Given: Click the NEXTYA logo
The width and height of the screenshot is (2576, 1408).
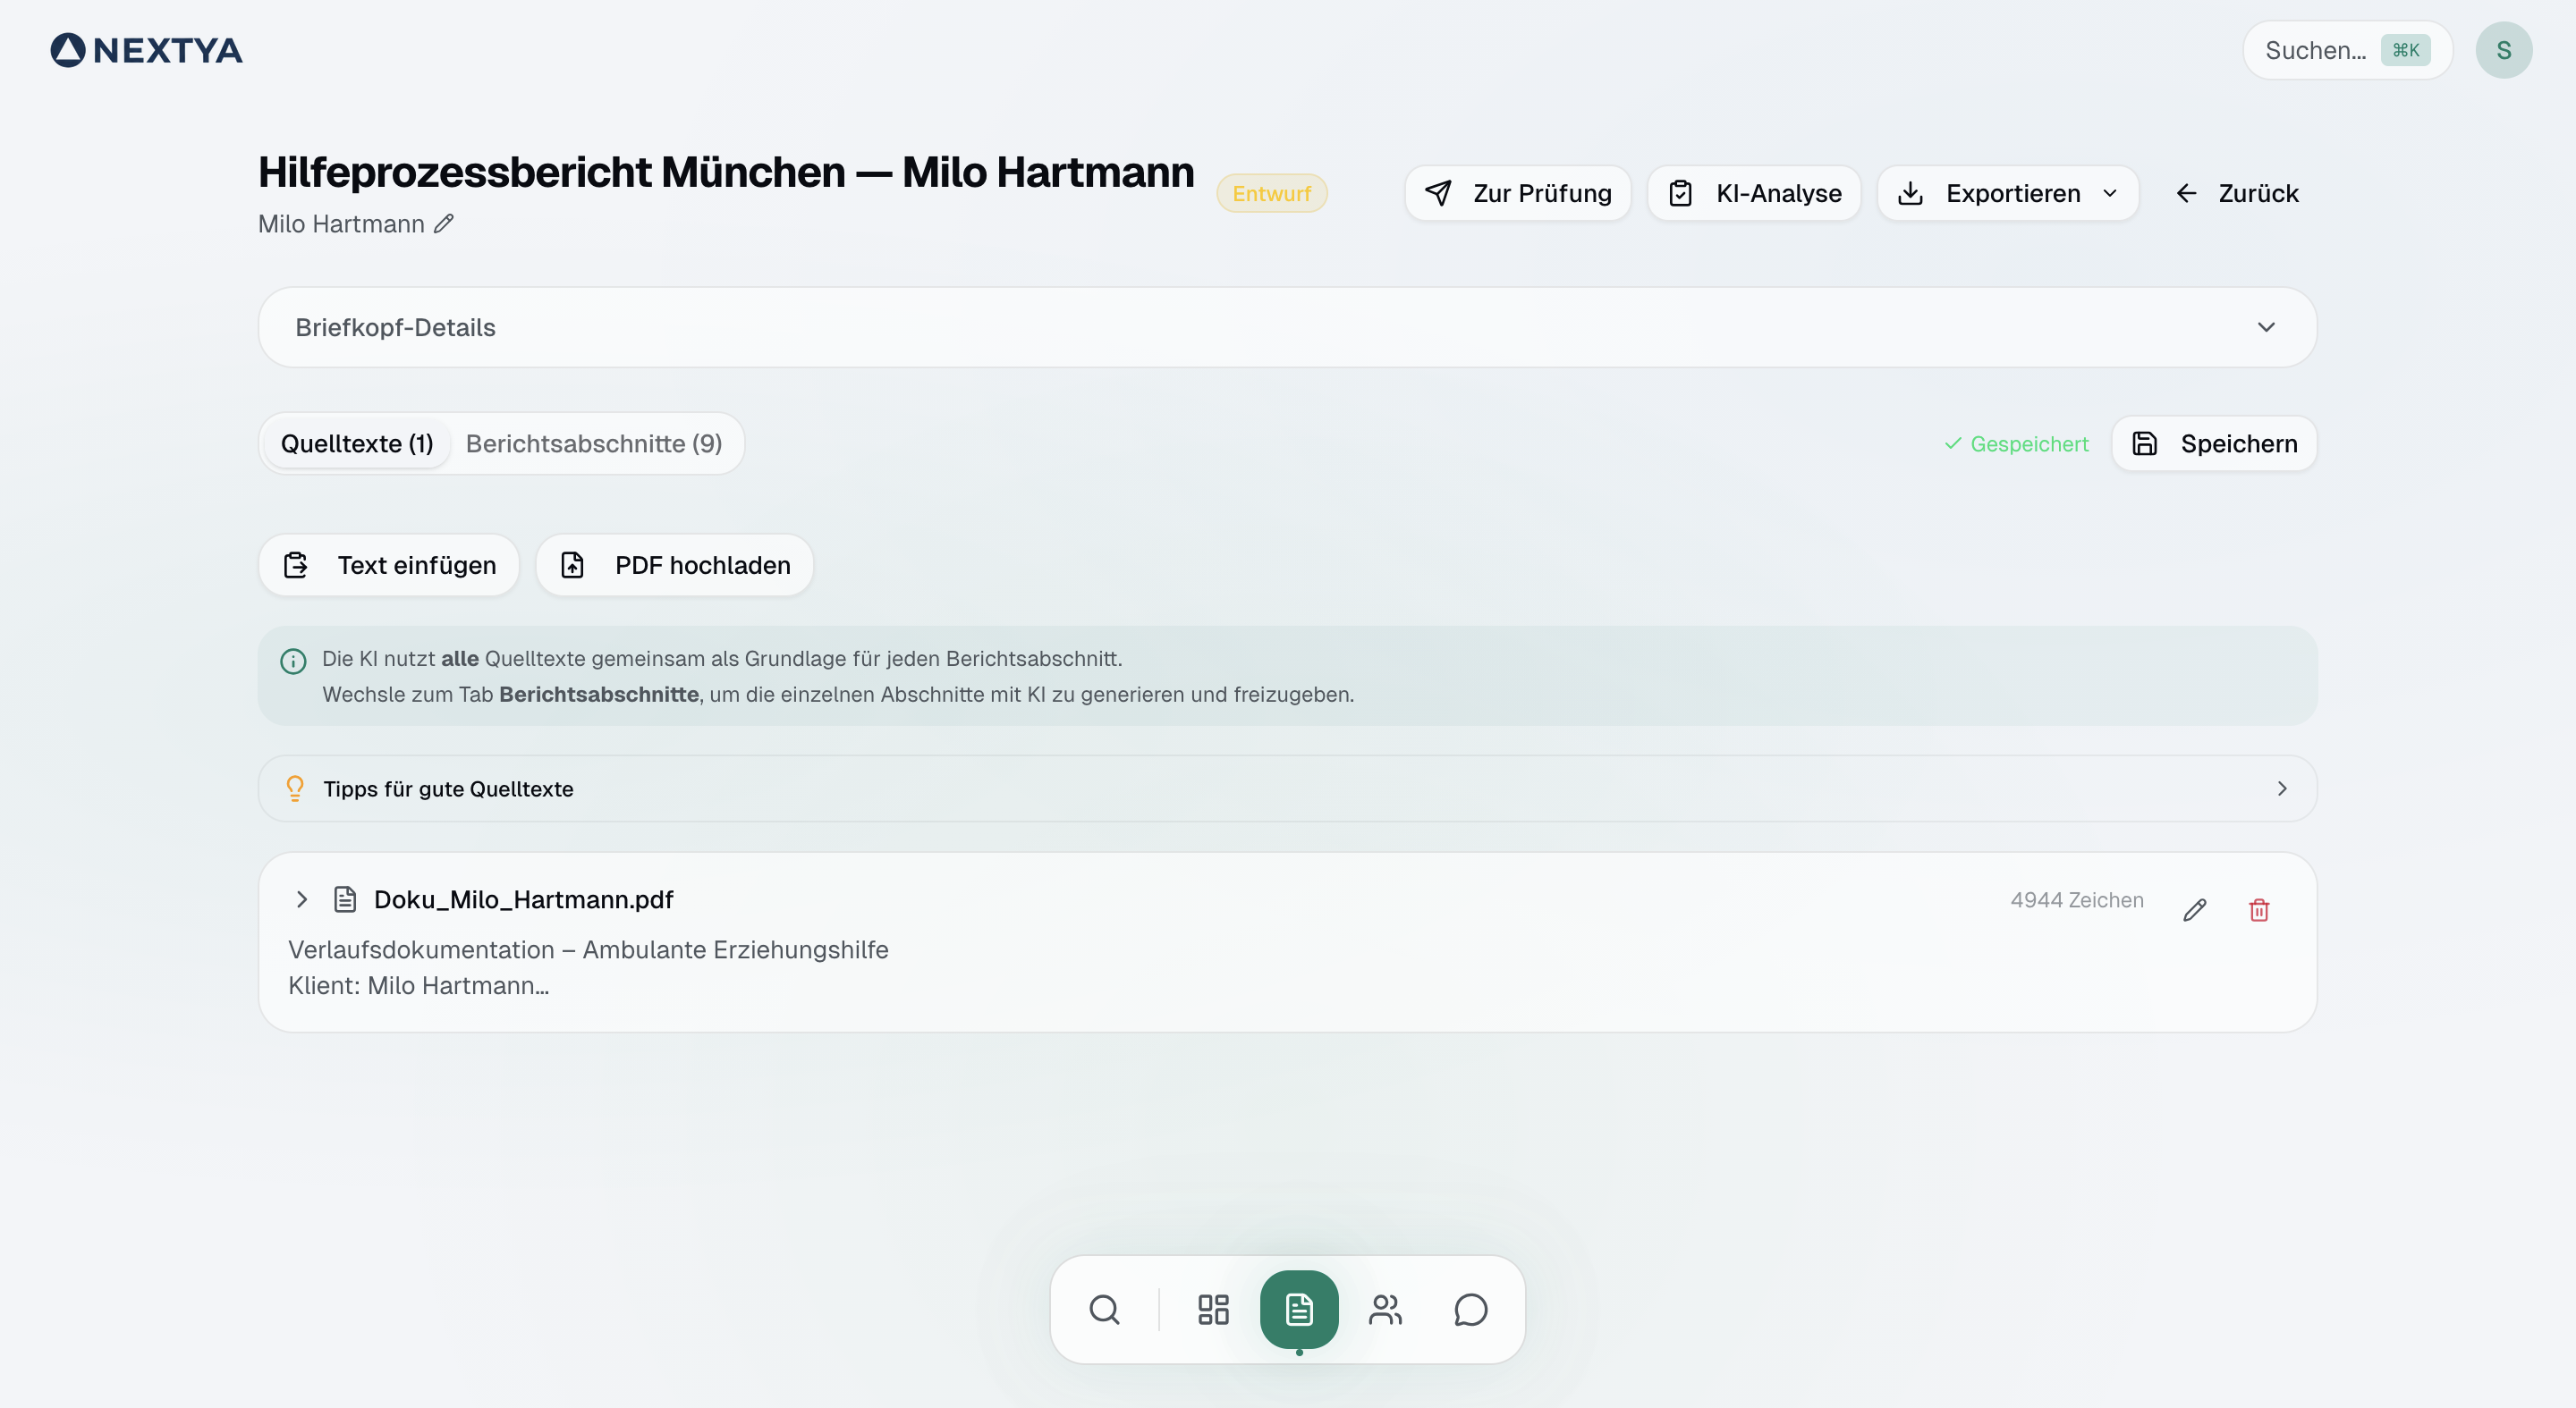Looking at the screenshot, I should click(x=146, y=50).
